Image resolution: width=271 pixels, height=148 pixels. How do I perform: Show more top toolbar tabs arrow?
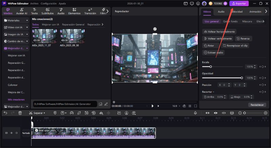click(107, 11)
